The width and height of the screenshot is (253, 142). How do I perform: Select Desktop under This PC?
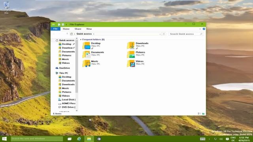65,77
